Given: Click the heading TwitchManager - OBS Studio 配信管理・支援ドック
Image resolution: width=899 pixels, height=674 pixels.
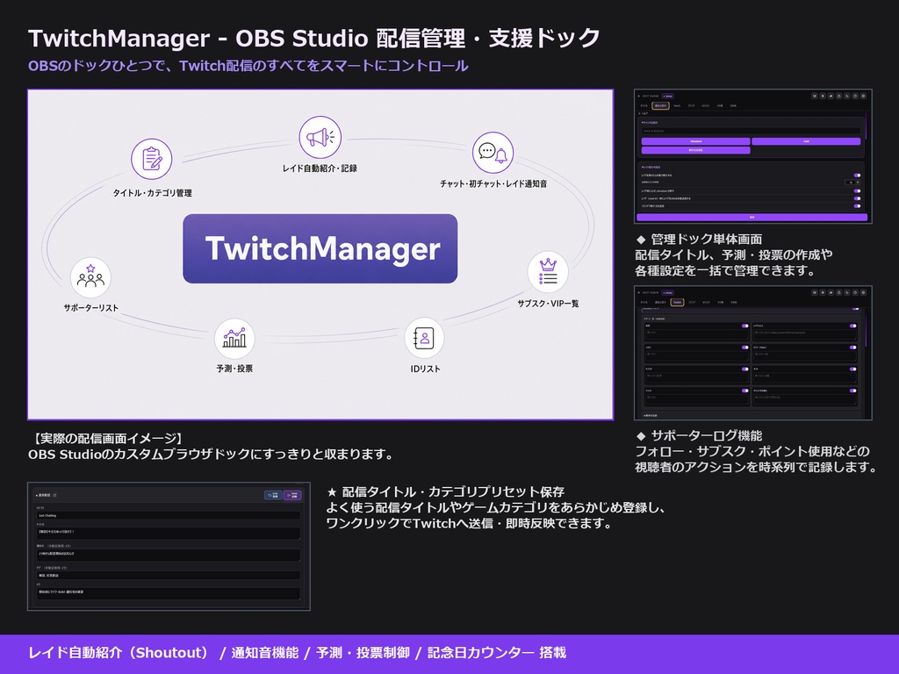Looking at the screenshot, I should [314, 38].
